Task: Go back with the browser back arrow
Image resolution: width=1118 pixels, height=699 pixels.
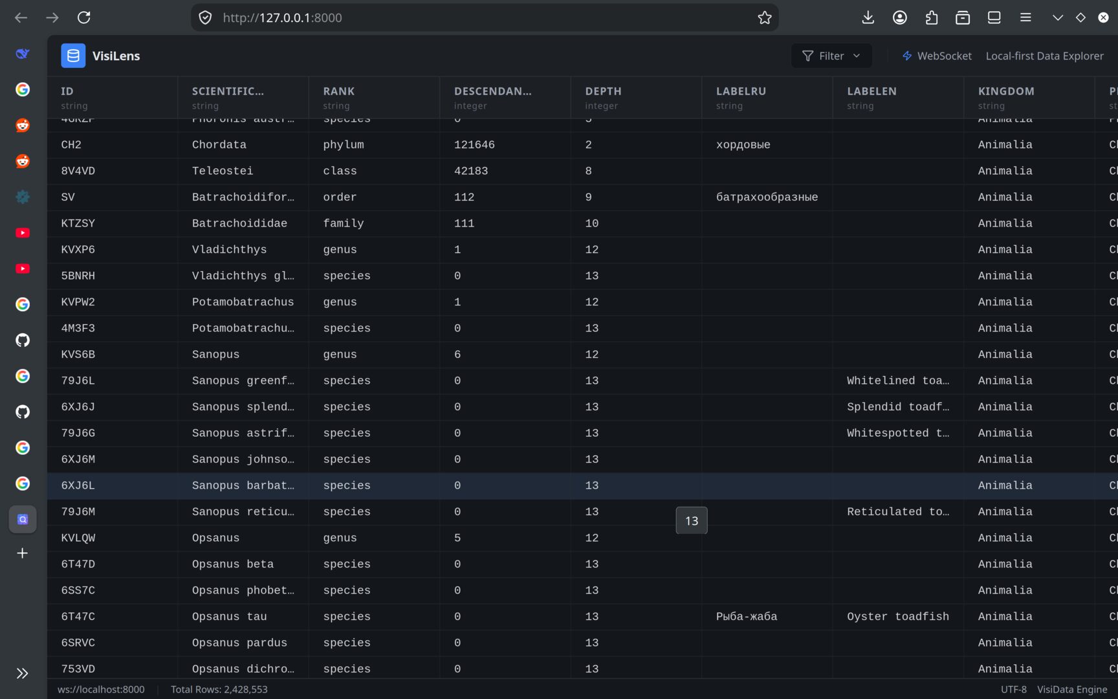Action: pos(21,17)
